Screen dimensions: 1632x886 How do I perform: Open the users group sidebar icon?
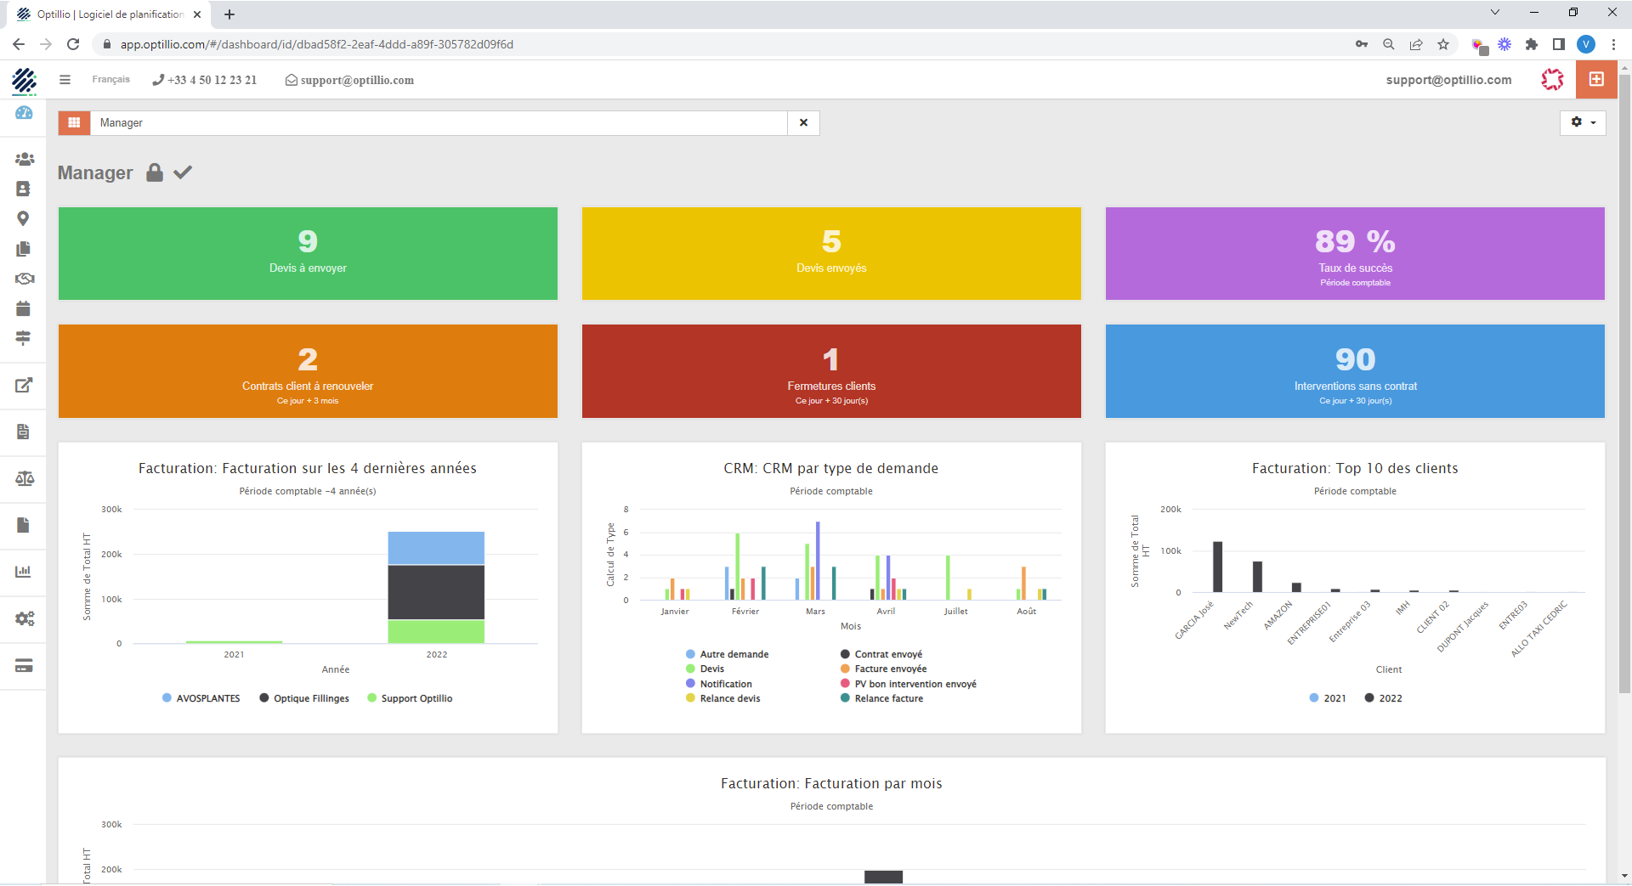point(24,159)
